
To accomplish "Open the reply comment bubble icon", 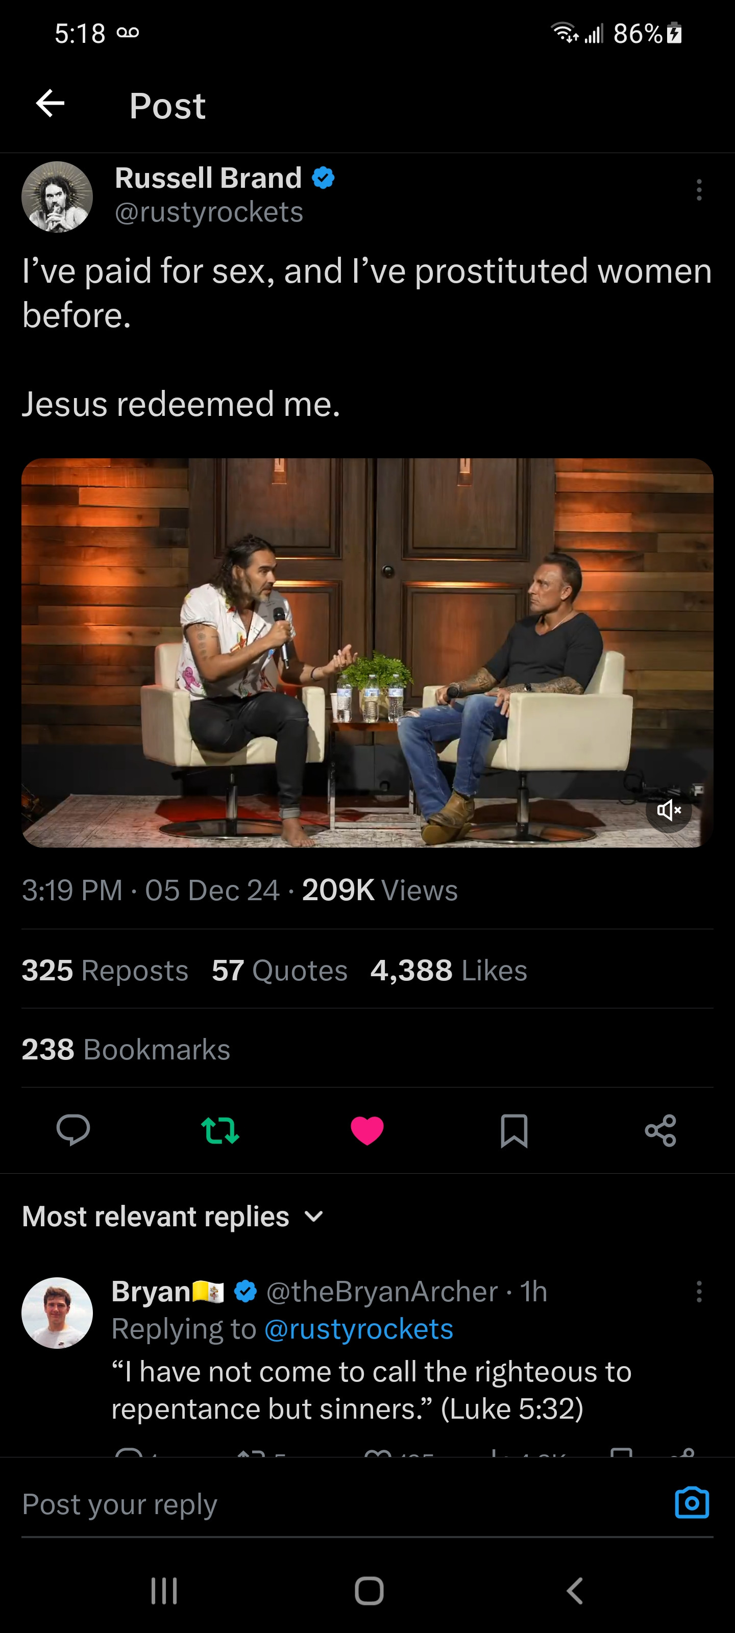I will coord(73,1130).
